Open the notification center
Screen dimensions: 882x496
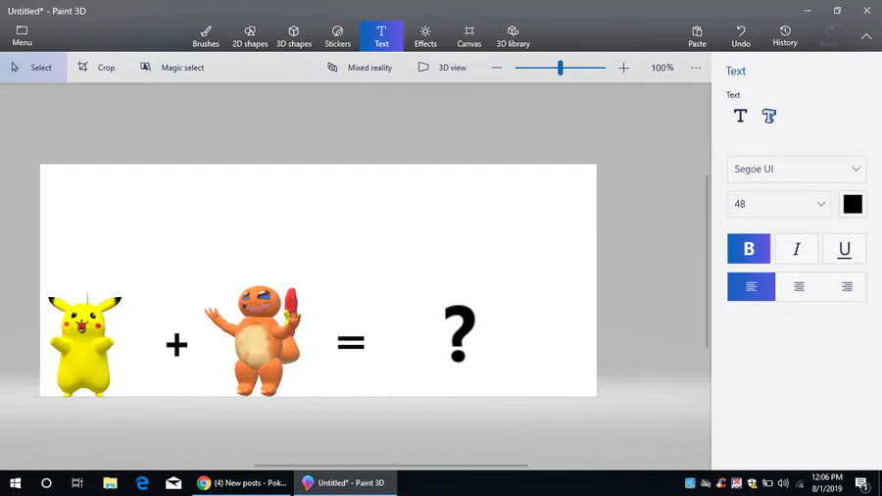[861, 483]
